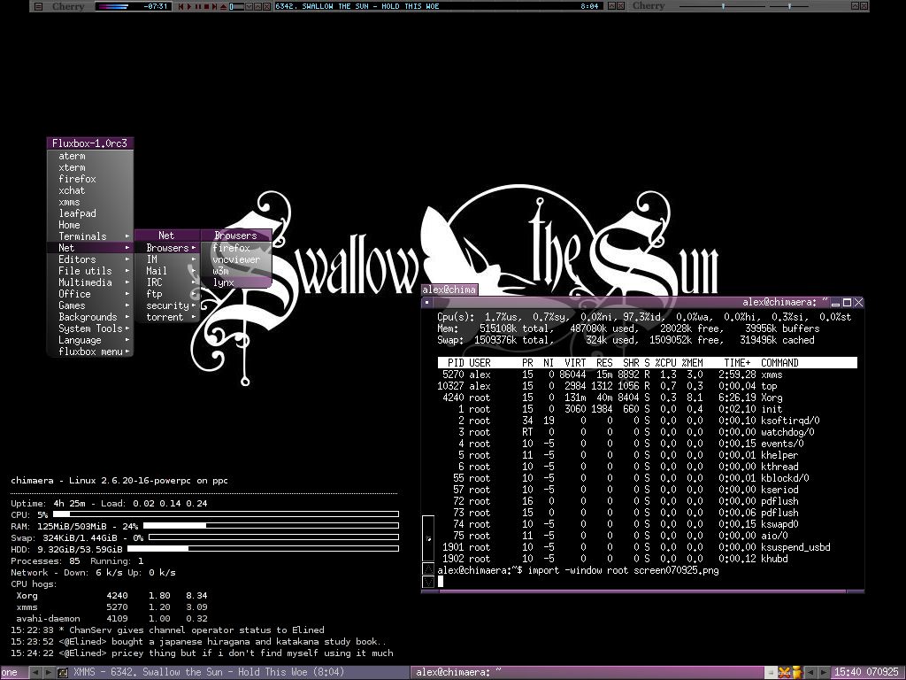Open the IRC submenu under Net
906x680 pixels.
point(167,282)
